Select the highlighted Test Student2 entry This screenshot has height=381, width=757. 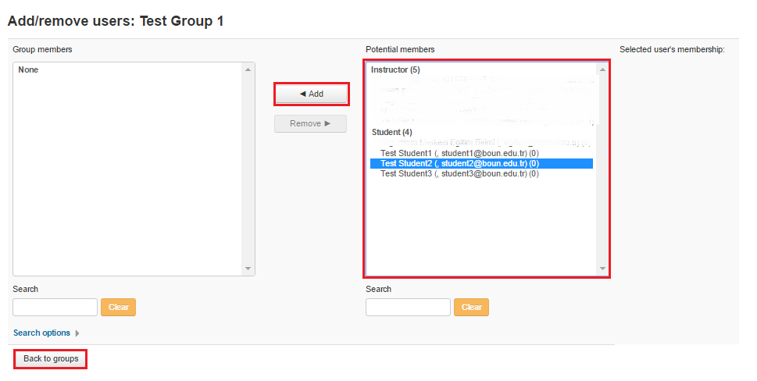459,163
